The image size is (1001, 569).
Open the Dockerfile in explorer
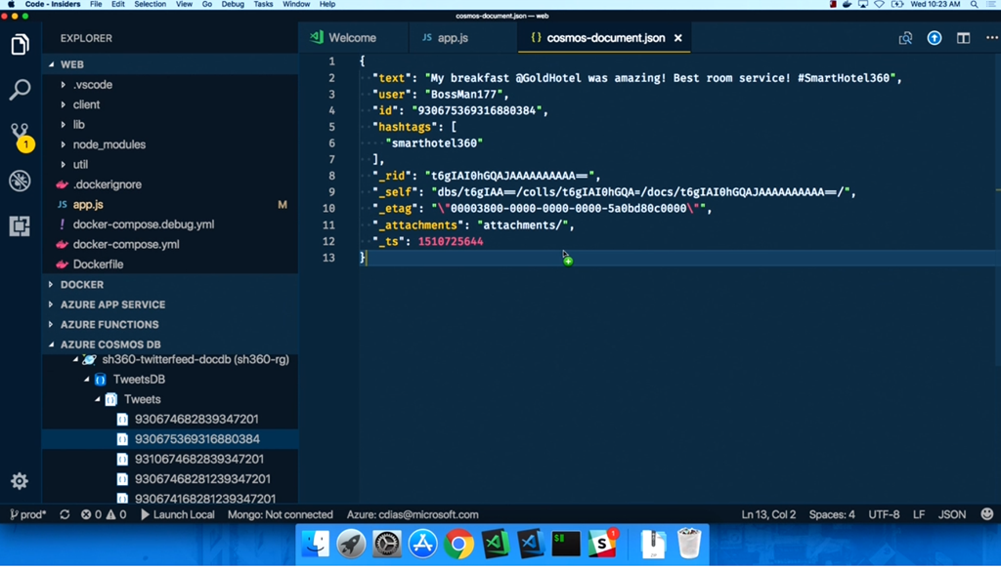pos(98,264)
